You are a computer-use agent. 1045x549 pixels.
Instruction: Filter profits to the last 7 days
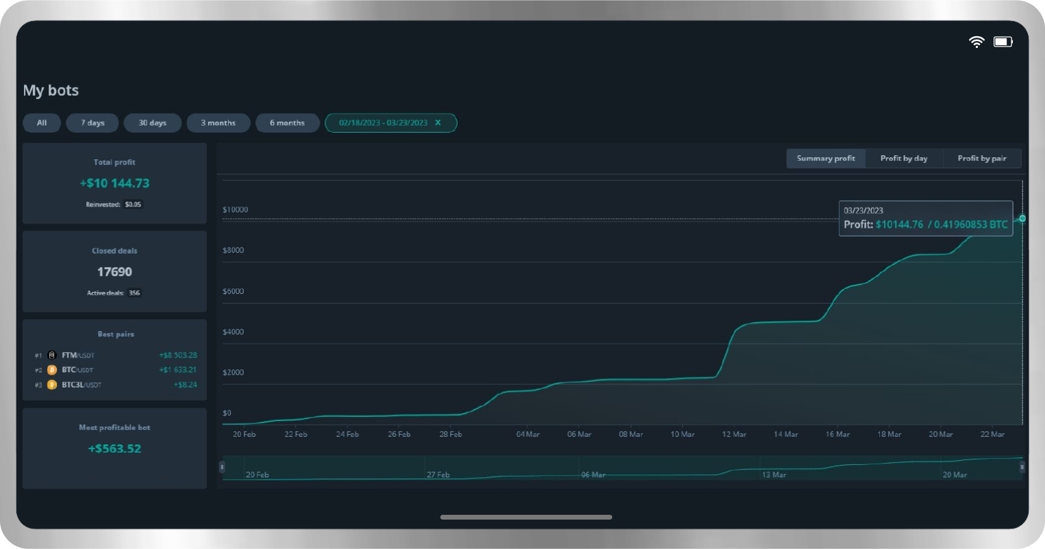tap(92, 123)
